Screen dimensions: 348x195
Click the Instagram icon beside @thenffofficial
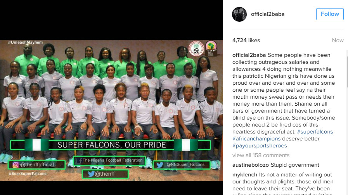click(x=16, y=165)
